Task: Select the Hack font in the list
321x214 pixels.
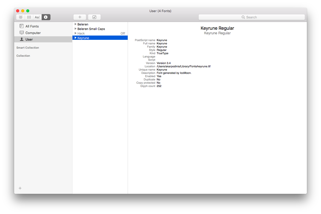Action: tap(81, 33)
